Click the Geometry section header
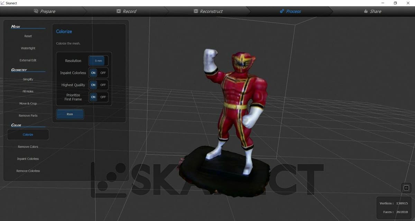 [19, 70]
